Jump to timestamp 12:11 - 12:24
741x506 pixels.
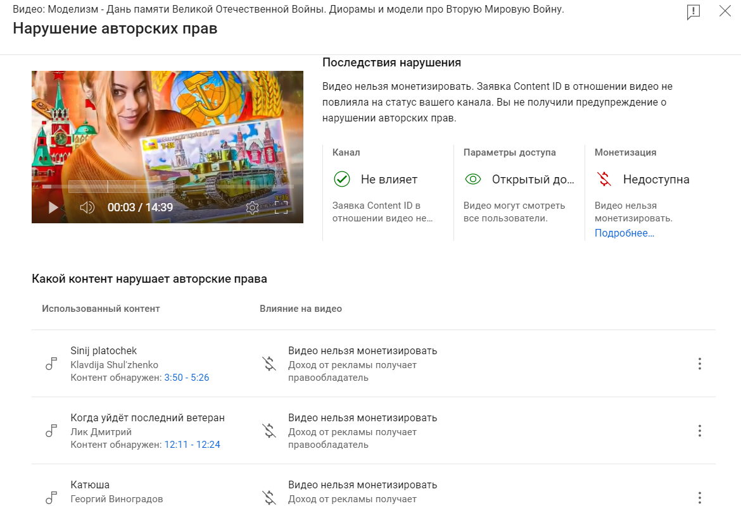[x=193, y=445]
